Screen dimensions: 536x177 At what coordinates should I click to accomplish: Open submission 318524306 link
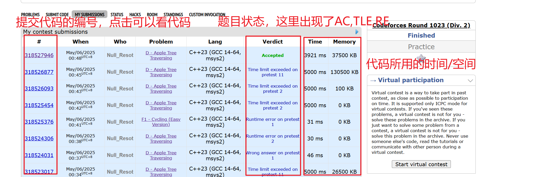tap(39, 139)
